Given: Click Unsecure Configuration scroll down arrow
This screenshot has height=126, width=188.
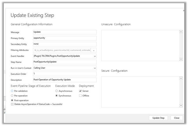Looking at the screenshot, I should click(181, 59).
